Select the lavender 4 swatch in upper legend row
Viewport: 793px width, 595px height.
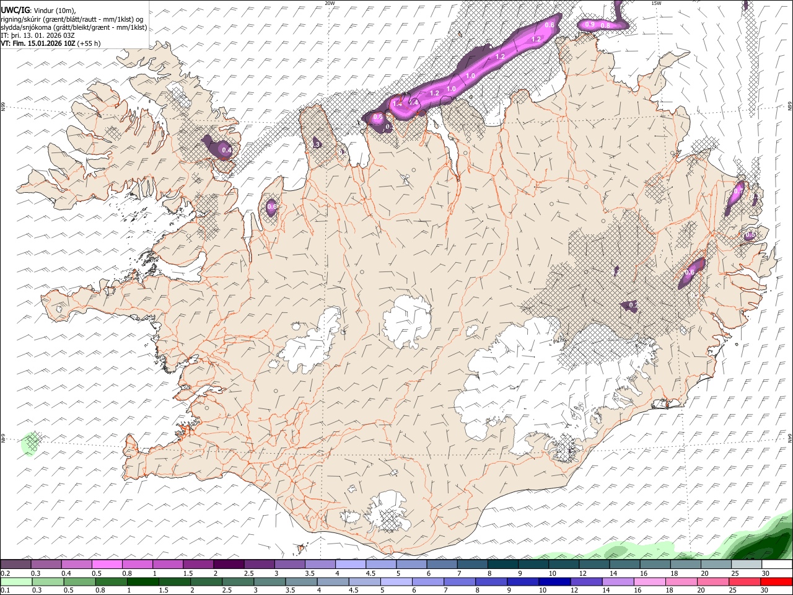[350, 564]
